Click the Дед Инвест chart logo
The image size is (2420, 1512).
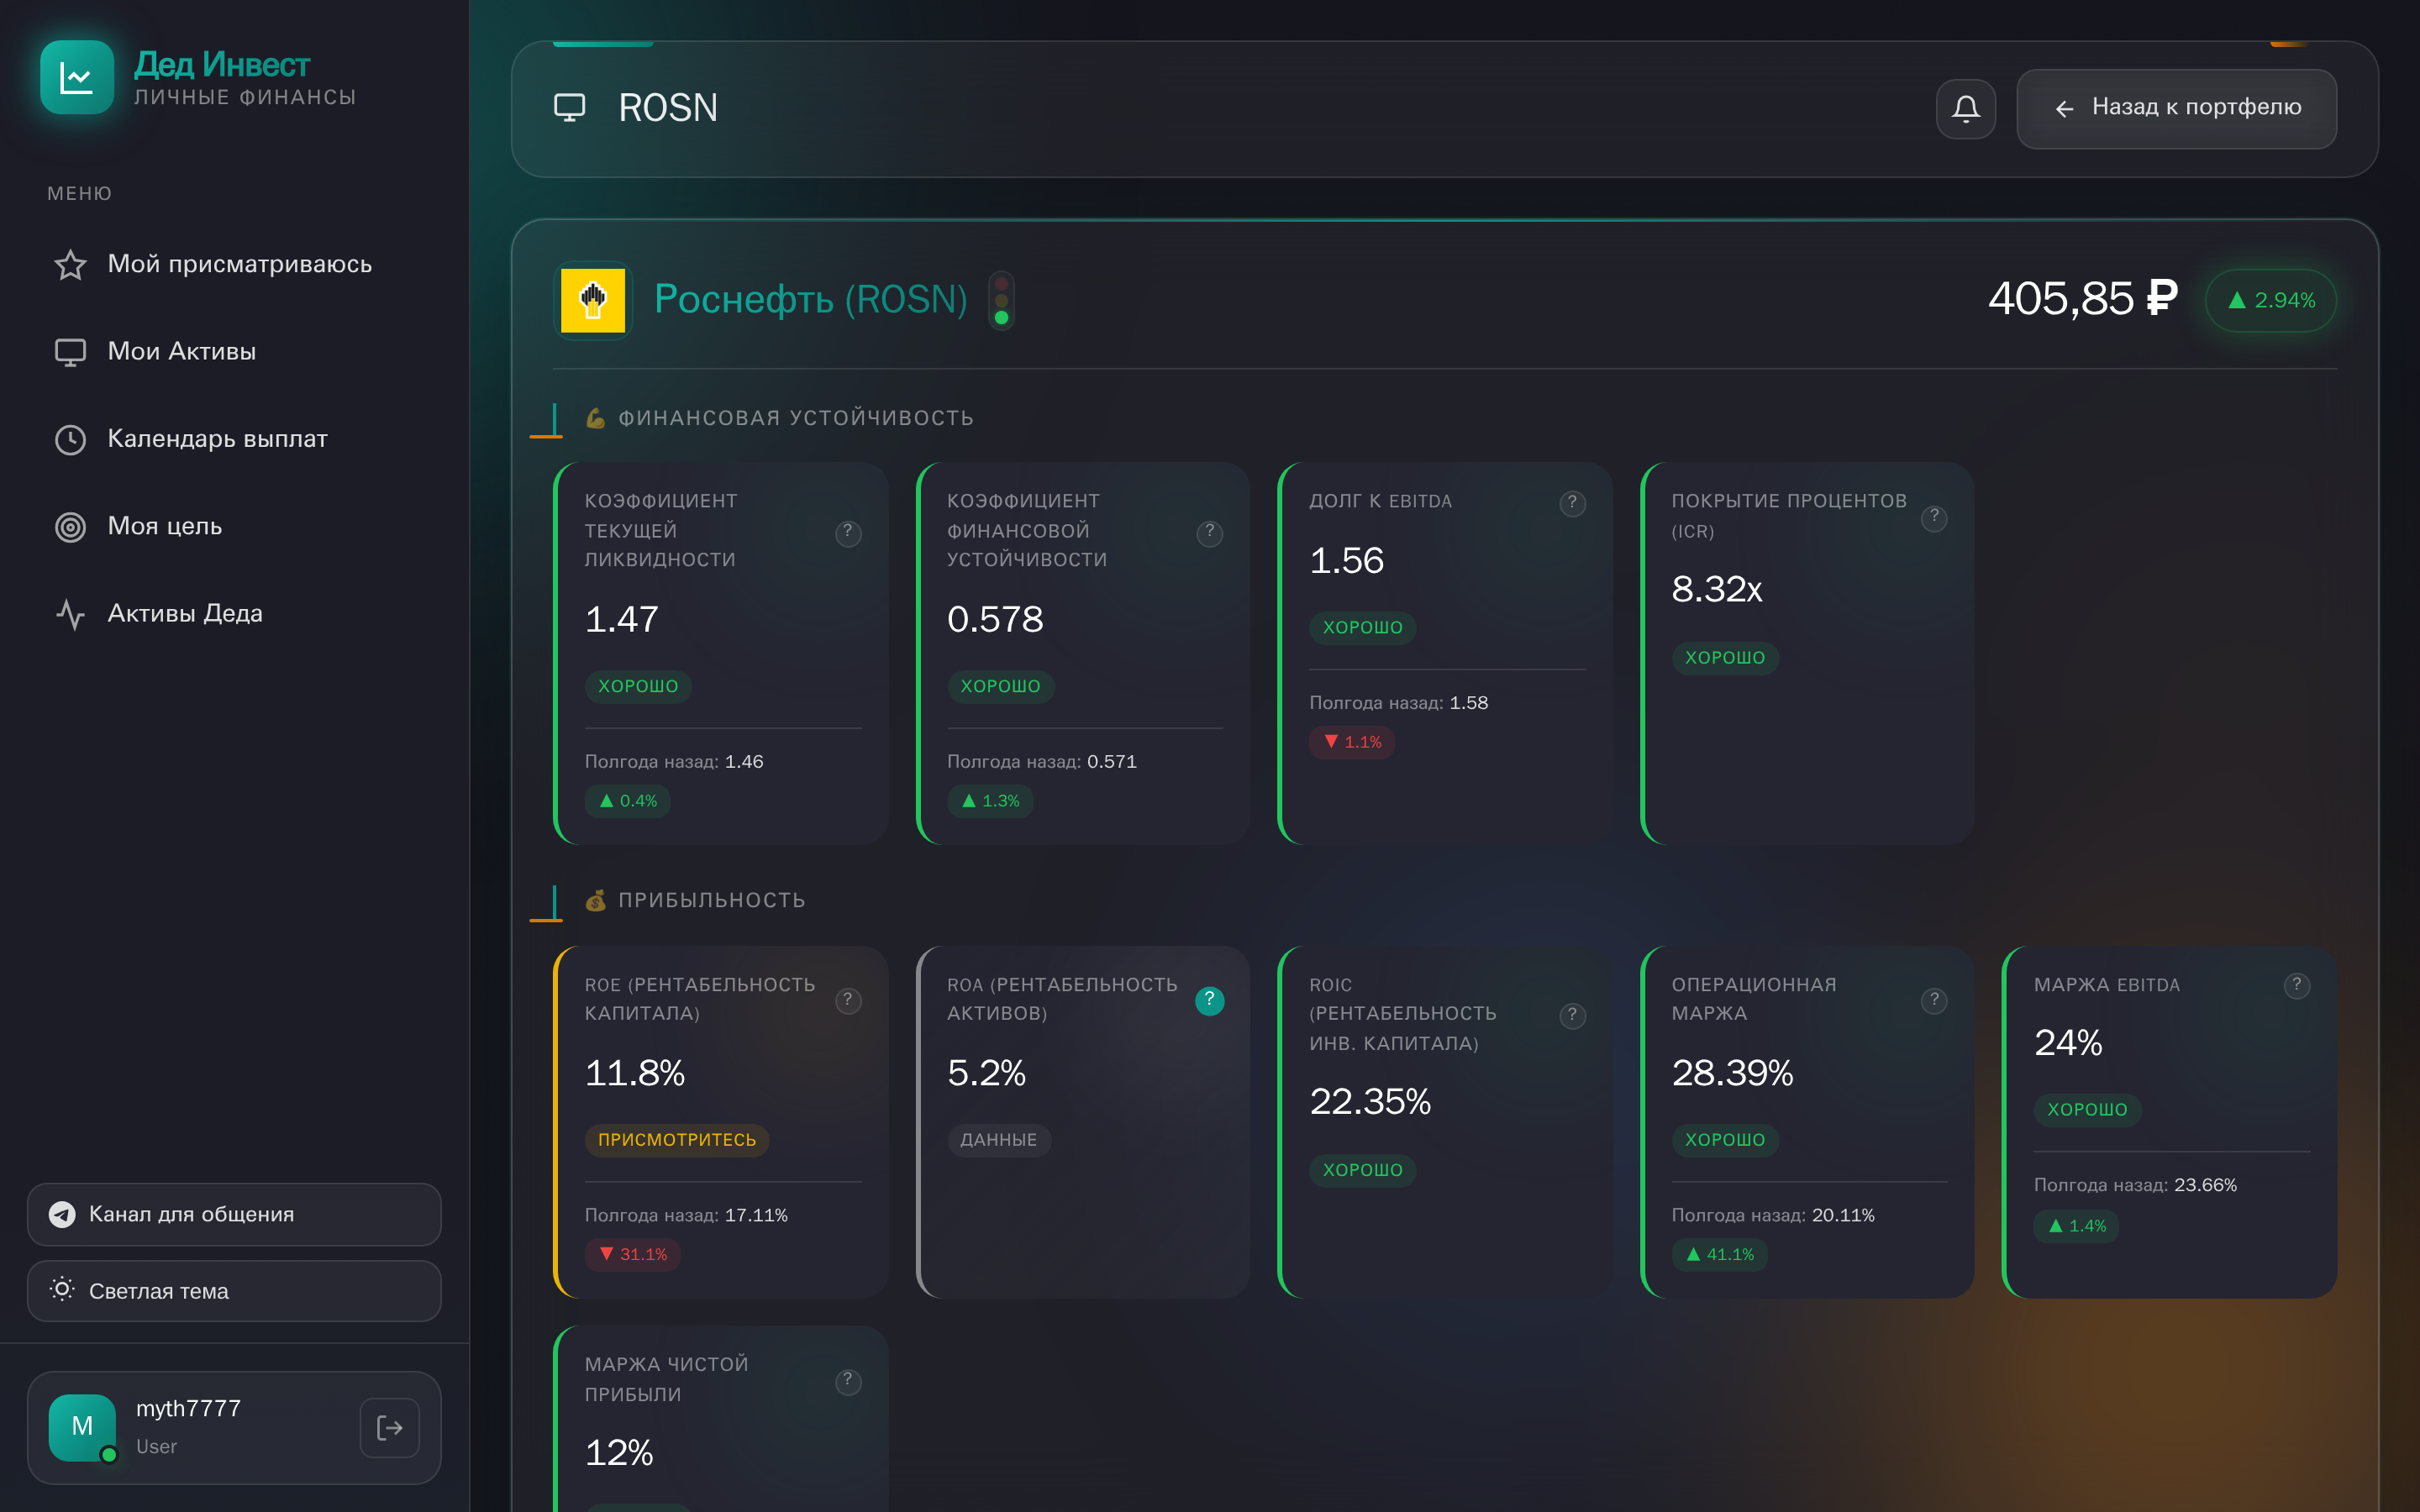pyautogui.click(x=77, y=77)
